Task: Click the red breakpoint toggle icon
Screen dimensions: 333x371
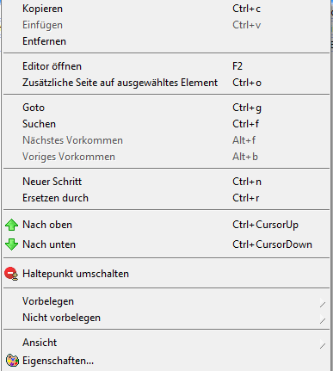Action: tap(11, 274)
